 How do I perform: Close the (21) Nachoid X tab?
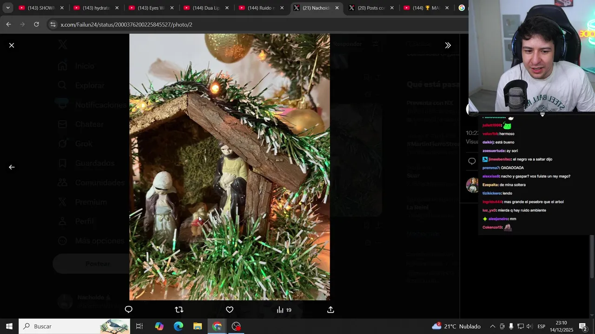coord(337,8)
